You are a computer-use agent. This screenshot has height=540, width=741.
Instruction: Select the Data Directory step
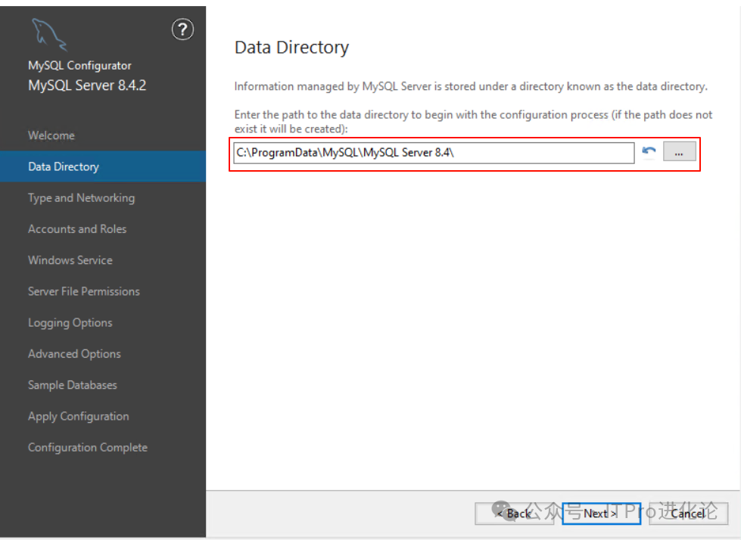(x=103, y=166)
